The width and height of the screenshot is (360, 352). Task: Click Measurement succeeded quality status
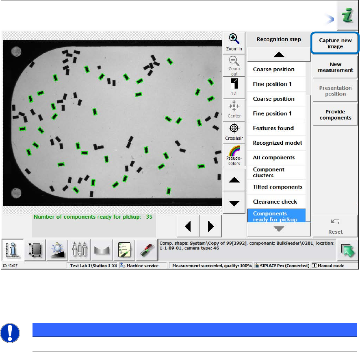click(x=212, y=266)
